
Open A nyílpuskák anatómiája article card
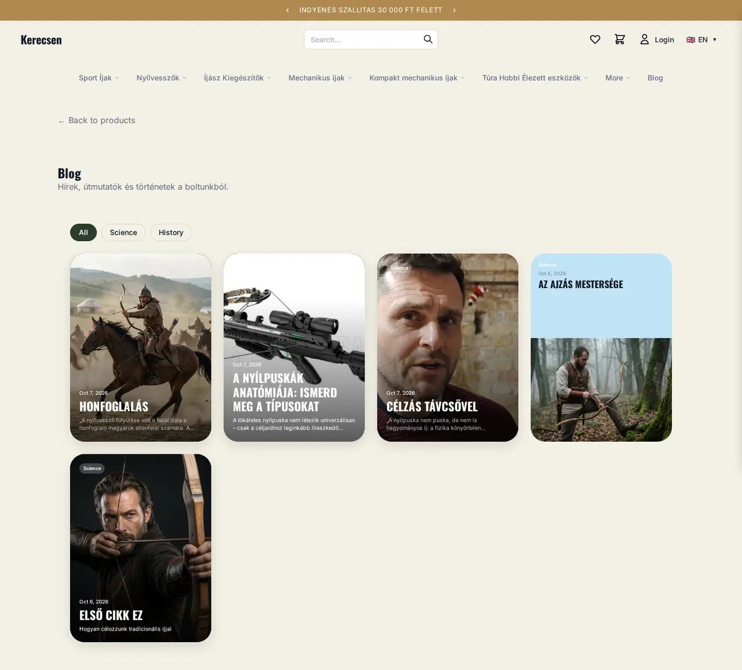(294, 347)
